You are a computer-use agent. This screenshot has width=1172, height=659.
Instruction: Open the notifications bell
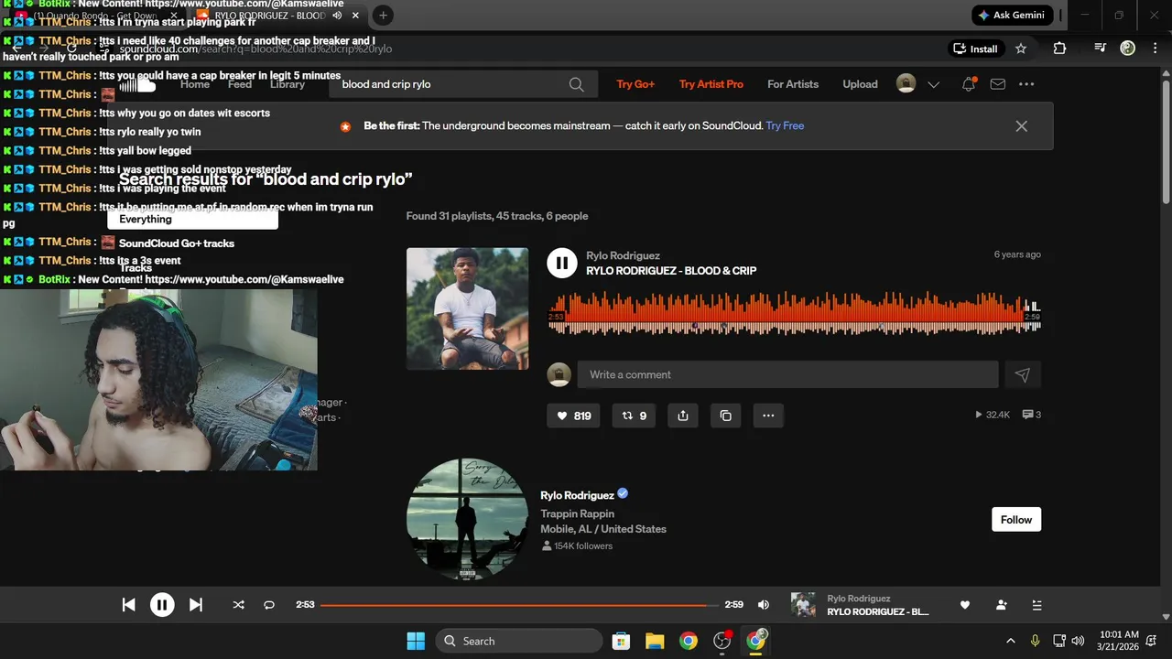point(969,84)
